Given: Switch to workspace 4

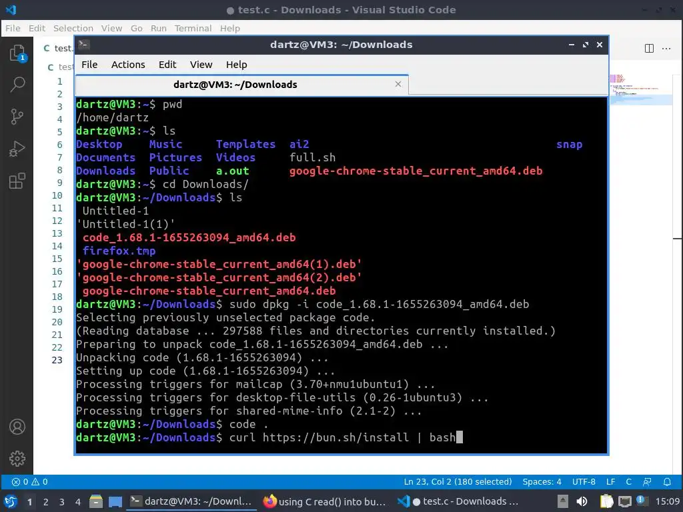Looking at the screenshot, I should pyautogui.click(x=78, y=502).
